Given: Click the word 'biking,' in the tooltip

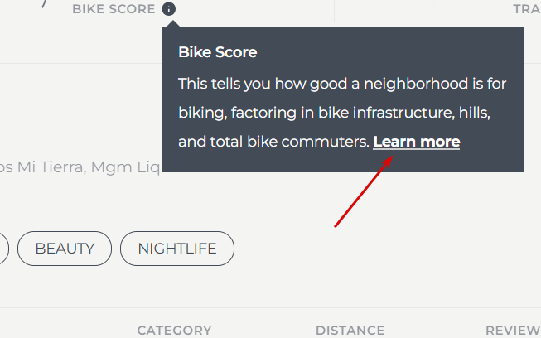Looking at the screenshot, I should [203, 113].
